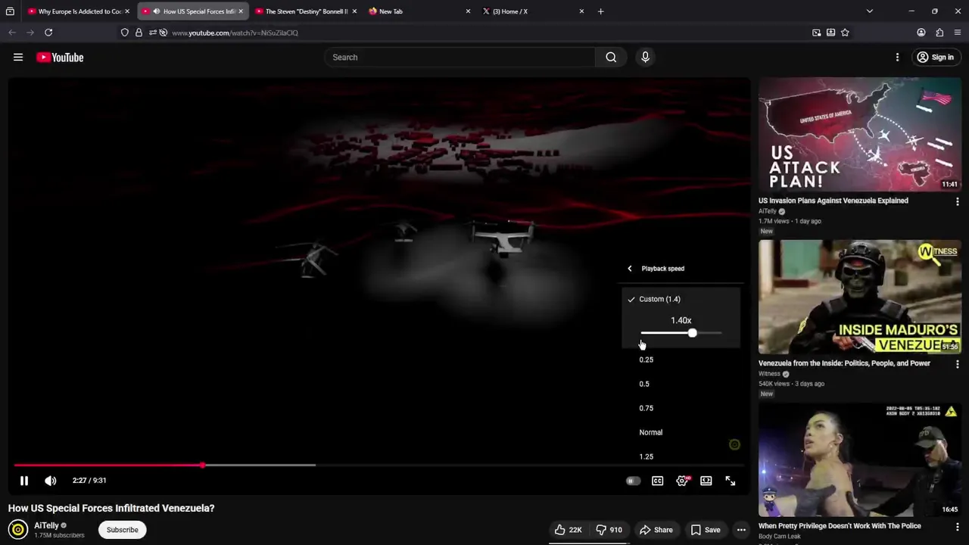Mute the playing tab via speaker icon
The image size is (969, 545).
156,11
